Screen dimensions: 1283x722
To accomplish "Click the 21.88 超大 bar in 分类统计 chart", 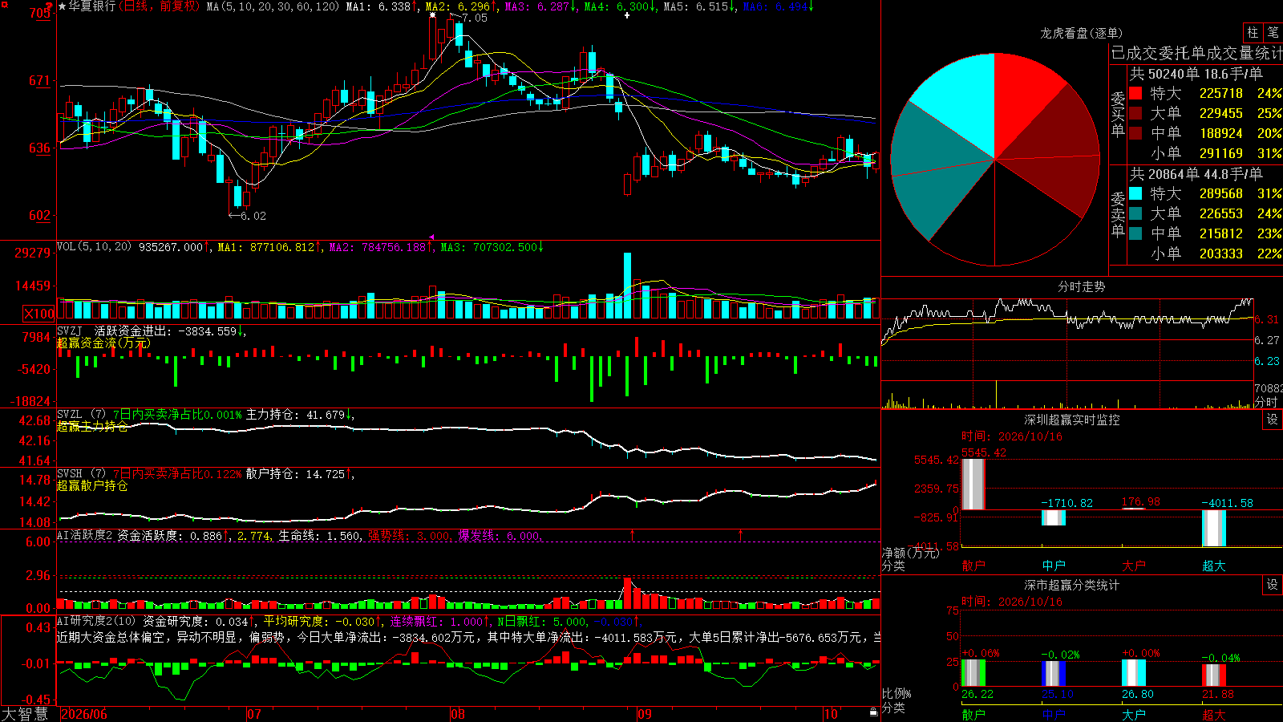I will pos(1213,675).
